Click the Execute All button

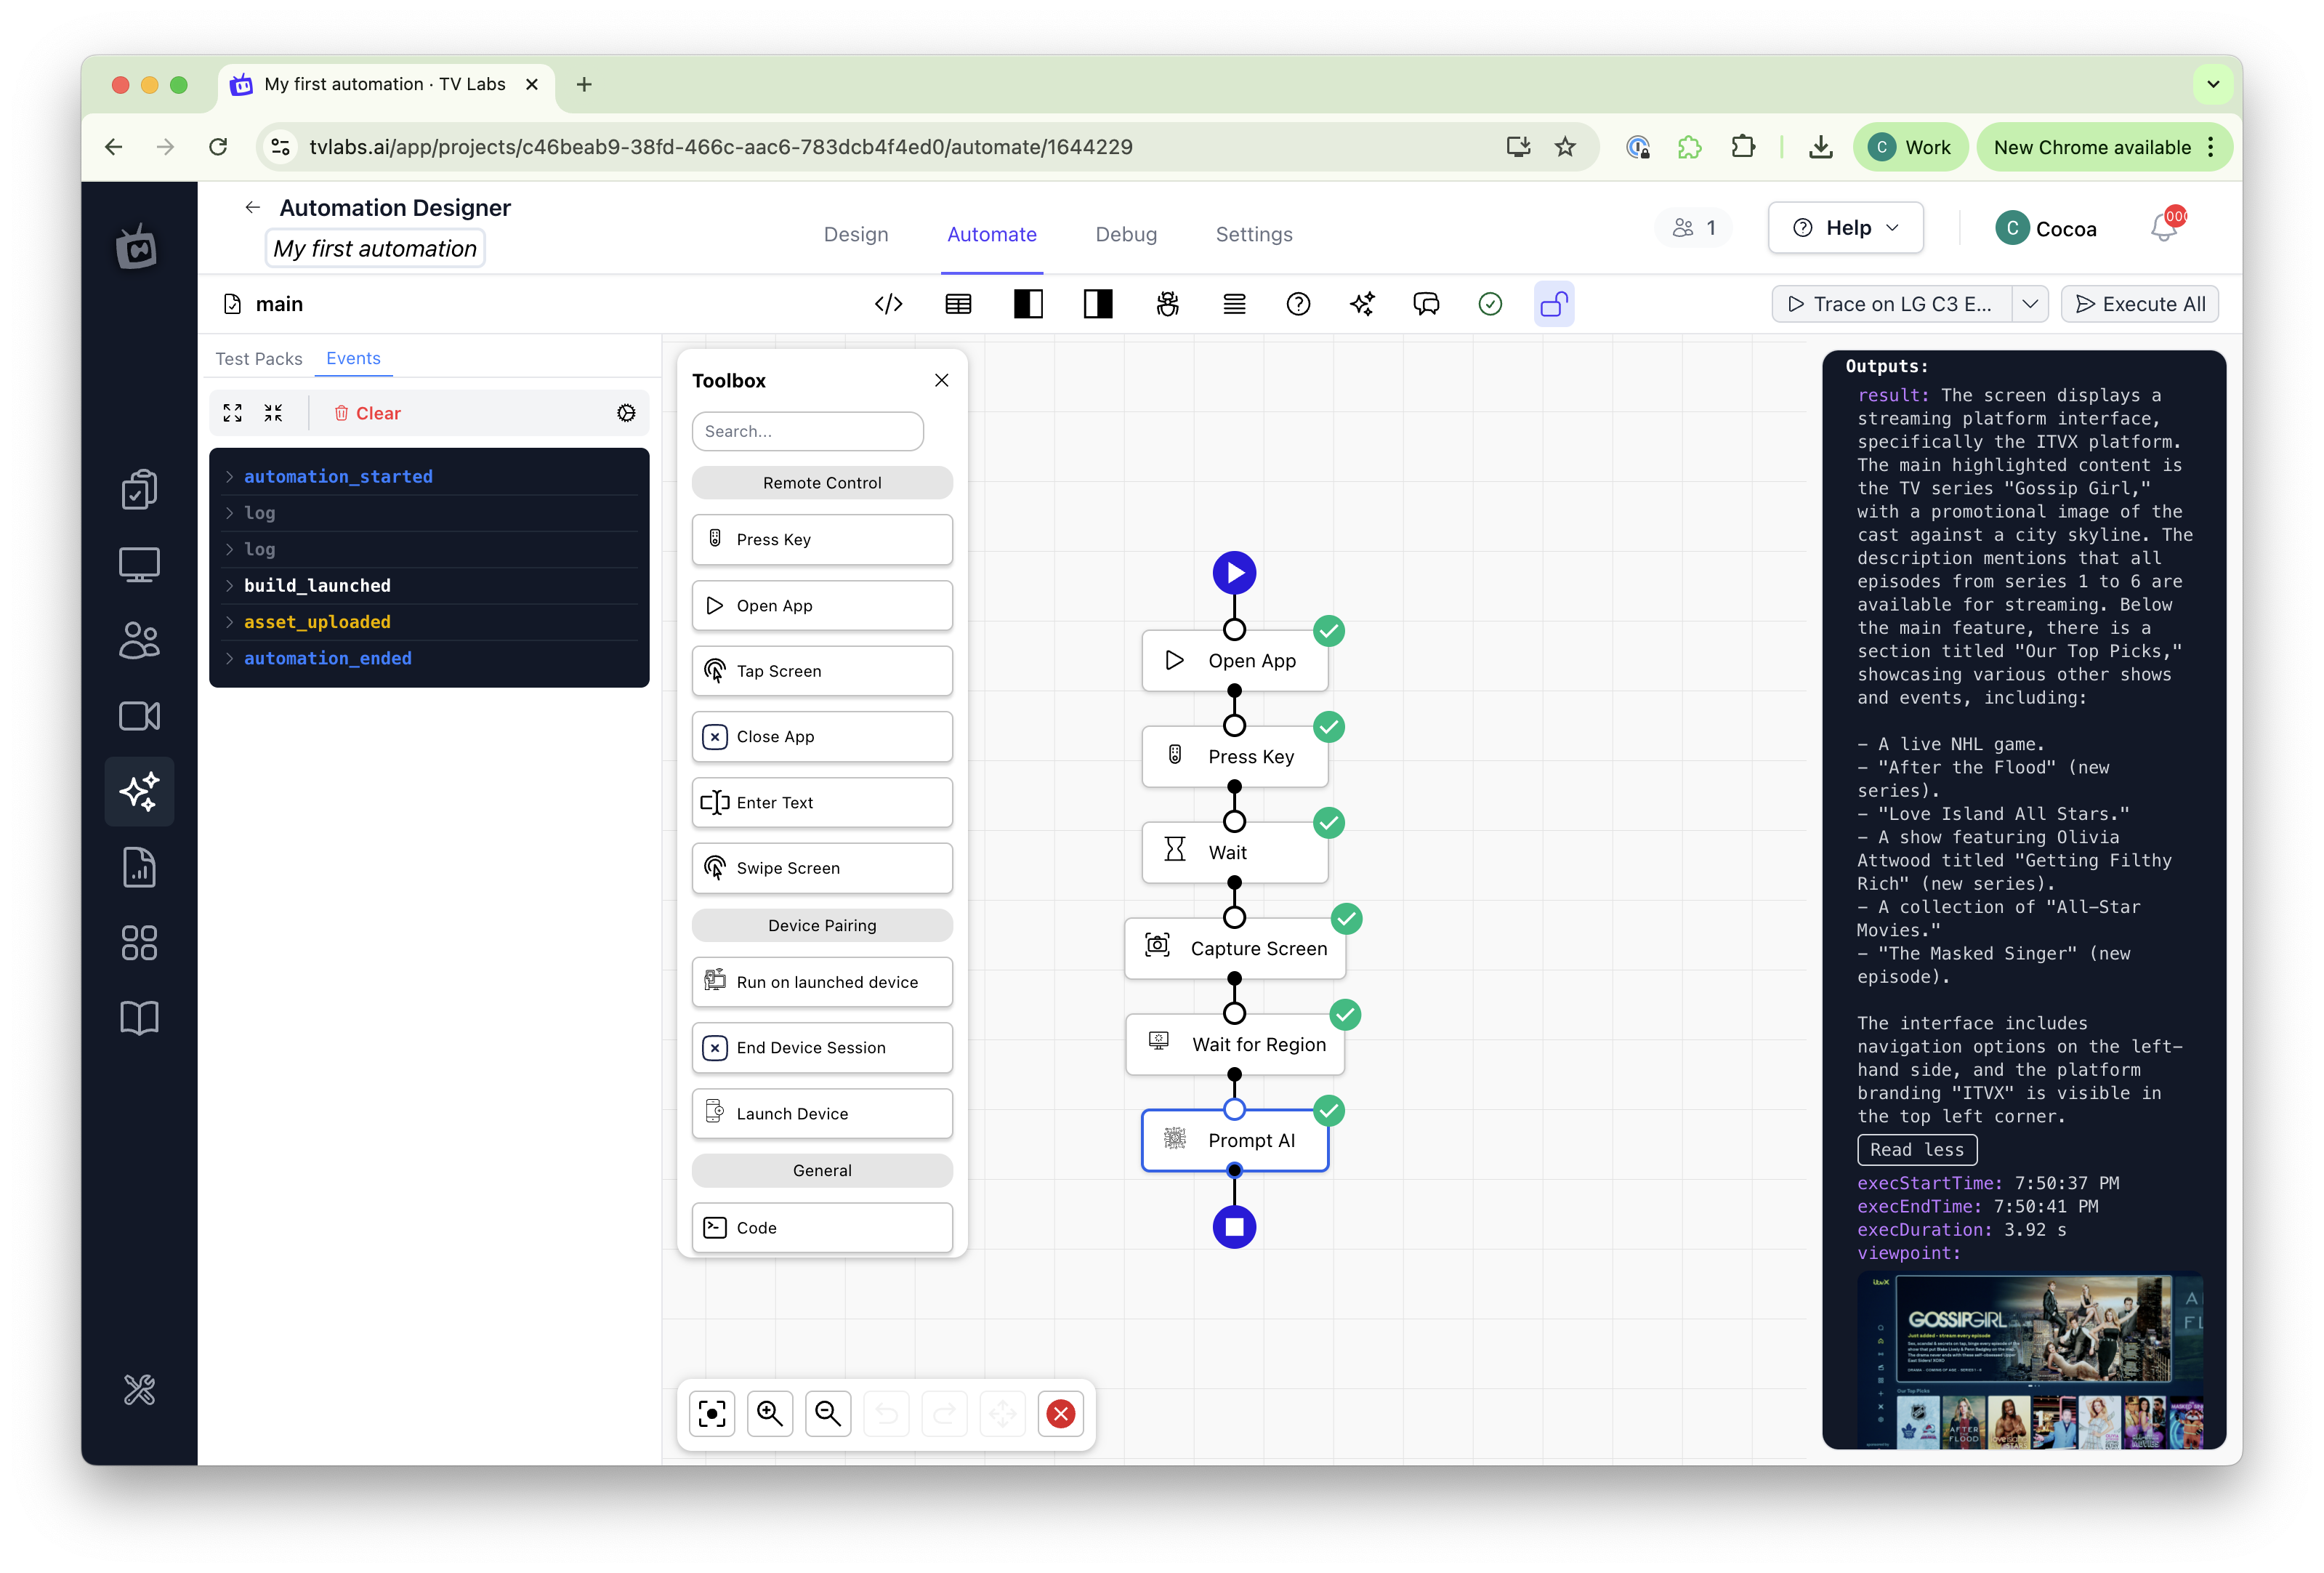(x=2140, y=304)
